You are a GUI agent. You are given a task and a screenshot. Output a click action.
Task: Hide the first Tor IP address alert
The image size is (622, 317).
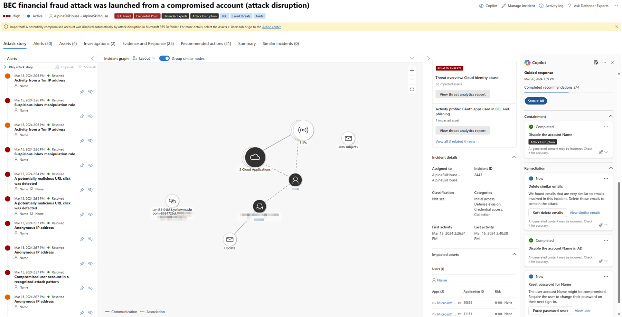point(91,92)
